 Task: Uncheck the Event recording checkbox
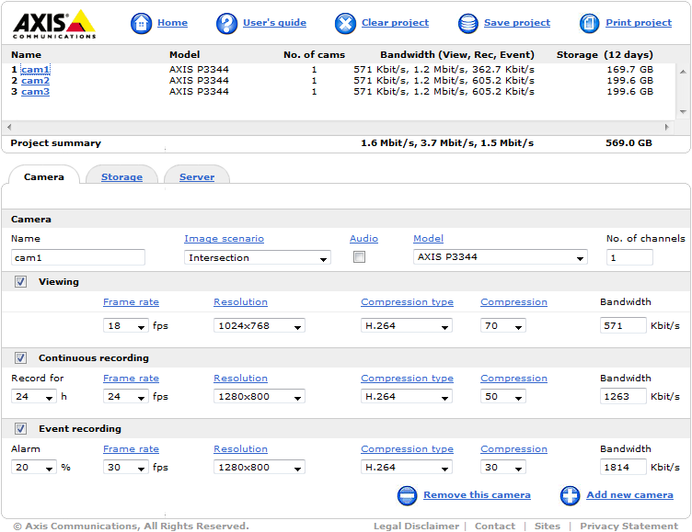point(21,429)
